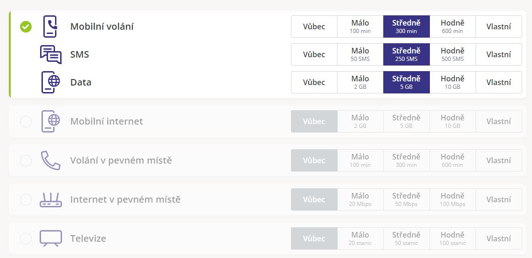Select Málo 100 min for Mobilní volání
The width and height of the screenshot is (532, 258).
click(360, 26)
